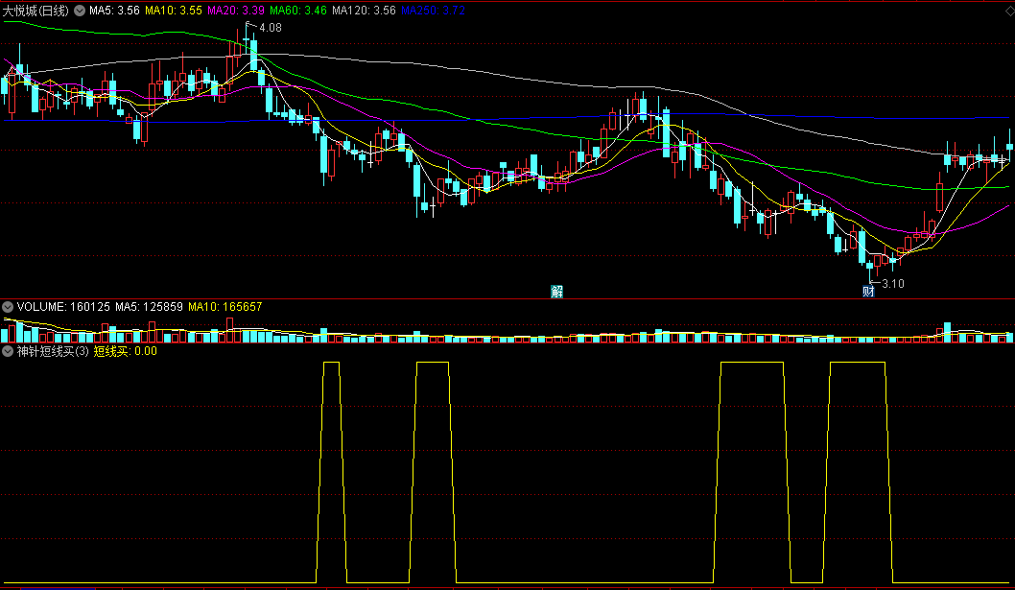Viewport: 1015px width, 590px height.
Task: Click the 神针短线买(3) indicator name
Action: point(53,351)
